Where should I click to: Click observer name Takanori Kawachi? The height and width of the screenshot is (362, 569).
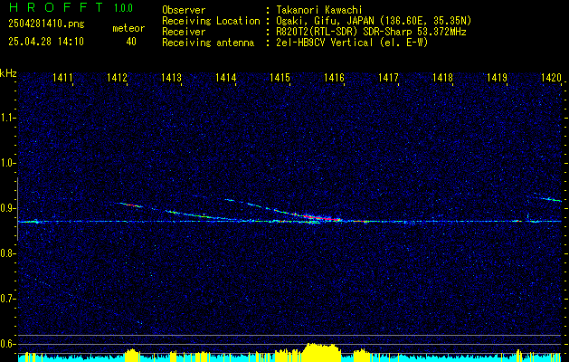tap(318, 10)
